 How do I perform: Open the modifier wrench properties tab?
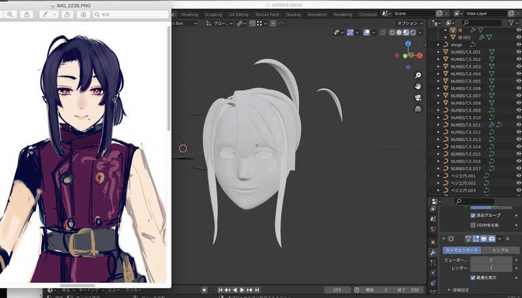(432, 252)
